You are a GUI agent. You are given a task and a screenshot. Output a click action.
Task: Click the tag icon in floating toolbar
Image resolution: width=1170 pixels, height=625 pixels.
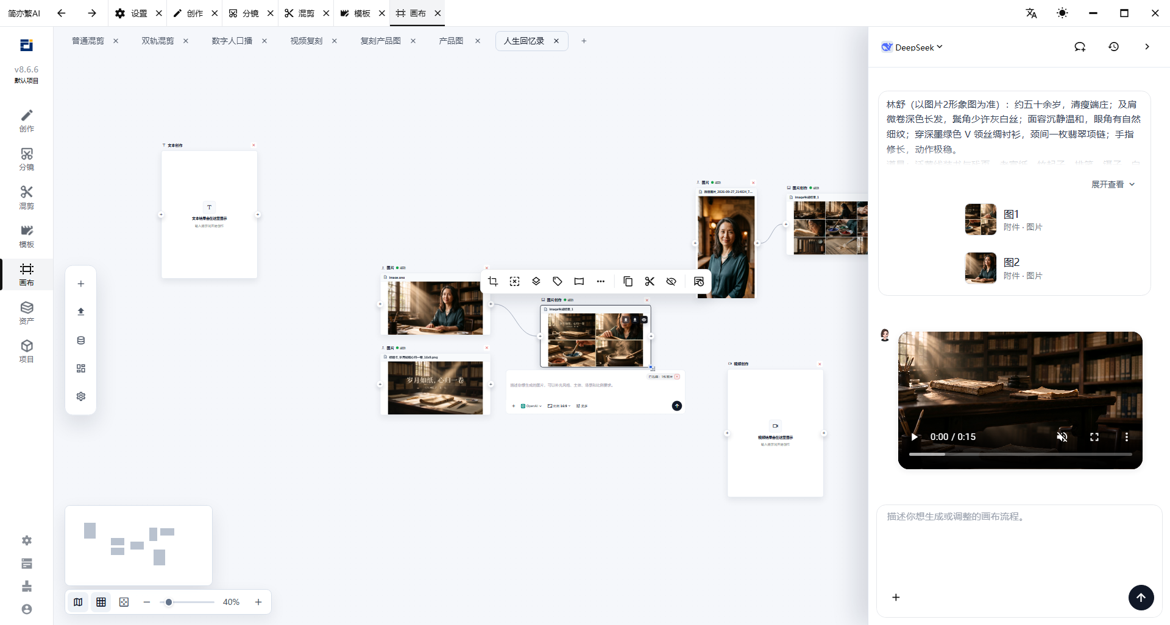[558, 281]
